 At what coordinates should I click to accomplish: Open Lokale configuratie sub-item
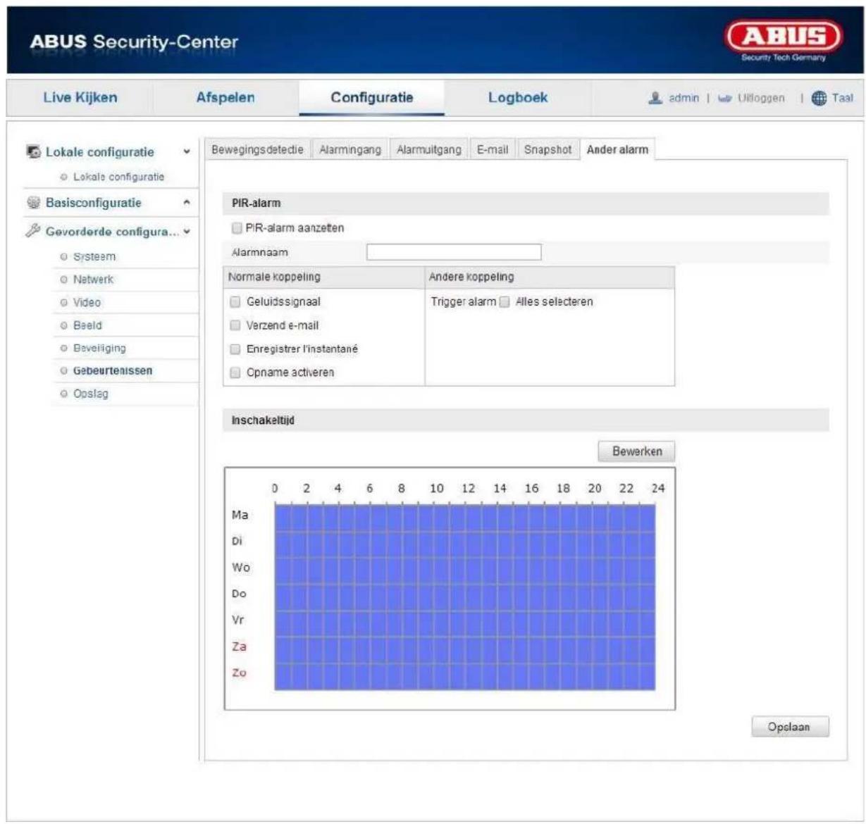(118, 177)
